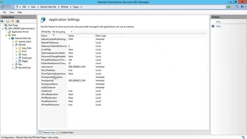Switch to Features View tab

click(x=47, y=132)
